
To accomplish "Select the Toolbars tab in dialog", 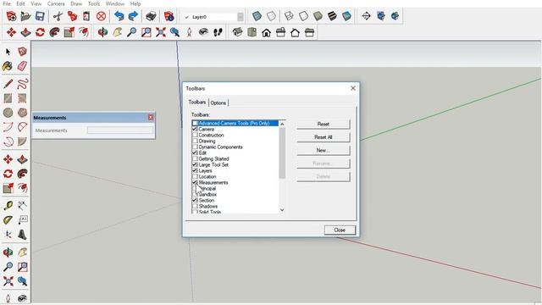I will (197, 102).
